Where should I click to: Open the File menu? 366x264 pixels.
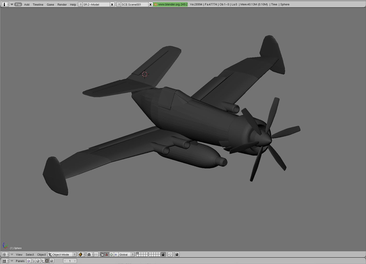(x=18, y=4)
